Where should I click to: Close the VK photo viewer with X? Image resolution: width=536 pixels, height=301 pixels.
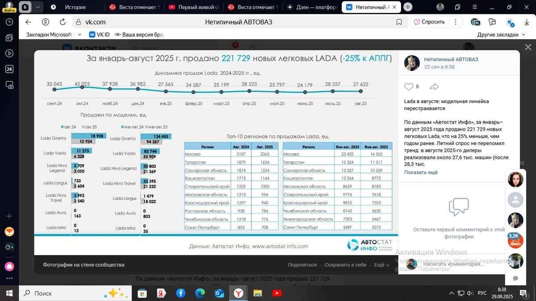[x=528, y=47]
